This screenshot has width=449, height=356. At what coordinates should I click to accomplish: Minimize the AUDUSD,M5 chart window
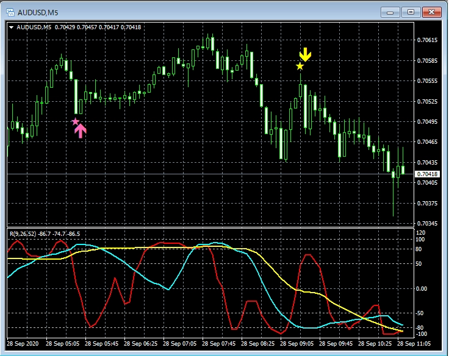tap(390, 12)
